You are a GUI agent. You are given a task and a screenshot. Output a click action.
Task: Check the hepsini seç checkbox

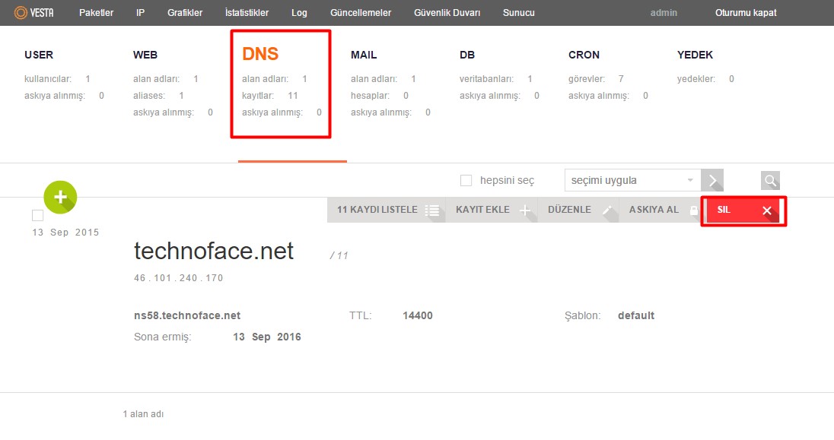click(466, 181)
